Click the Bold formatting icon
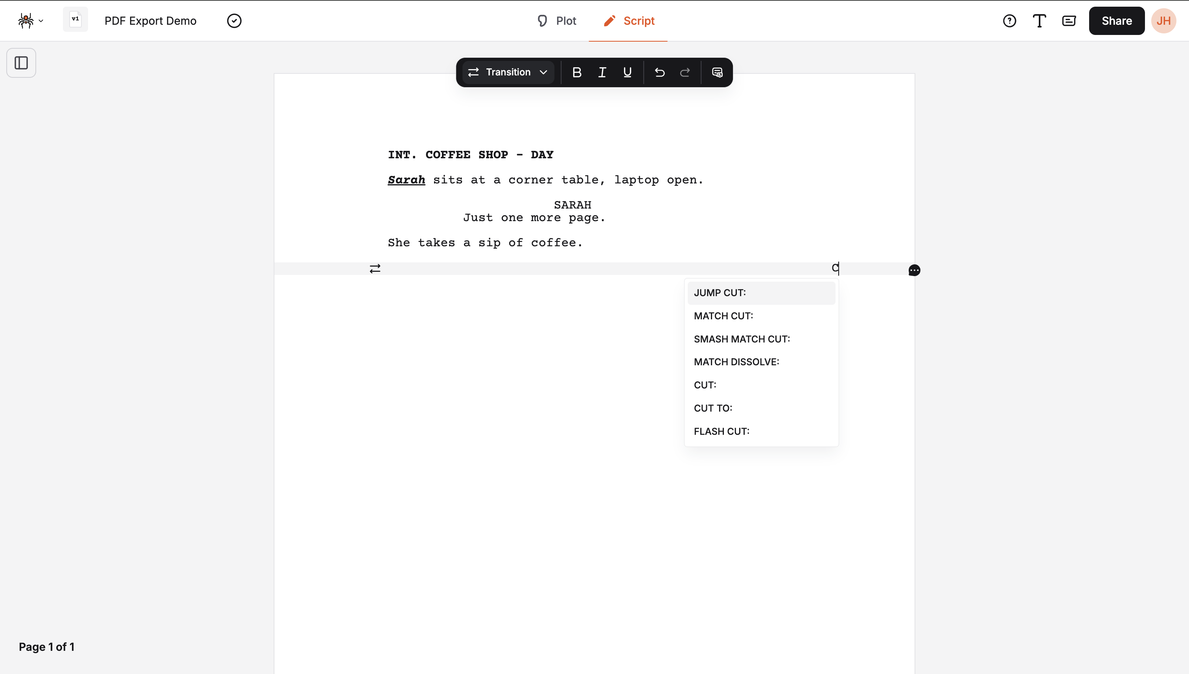Viewport: 1189px width, 674px height. coord(576,72)
